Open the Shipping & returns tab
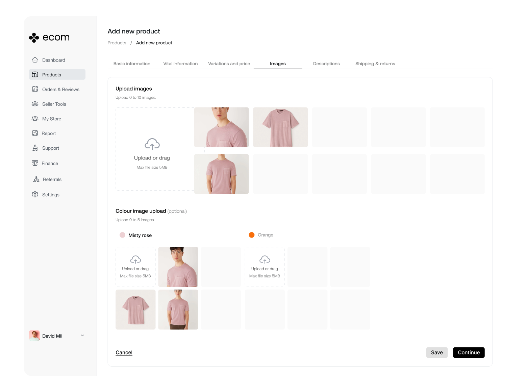Screen dimensions: 527x392 375,64
